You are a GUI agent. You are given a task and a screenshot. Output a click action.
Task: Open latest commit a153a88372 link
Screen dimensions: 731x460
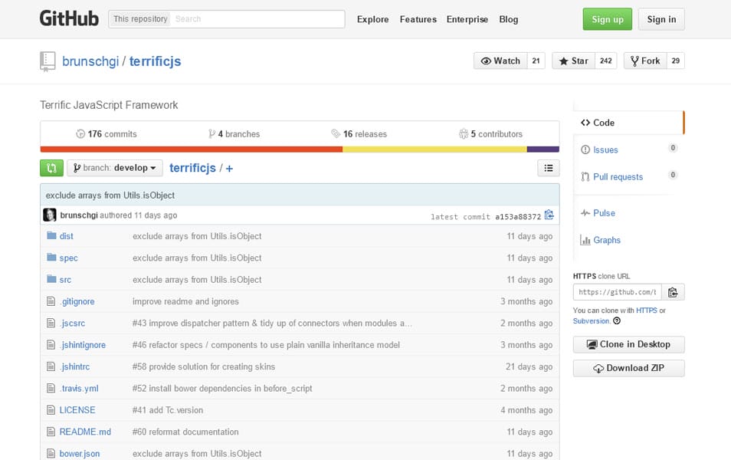pyautogui.click(x=518, y=216)
